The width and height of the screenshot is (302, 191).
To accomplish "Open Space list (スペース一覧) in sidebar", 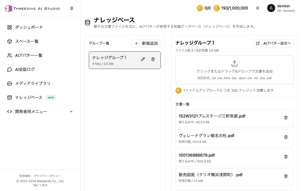I will [x=40, y=41].
